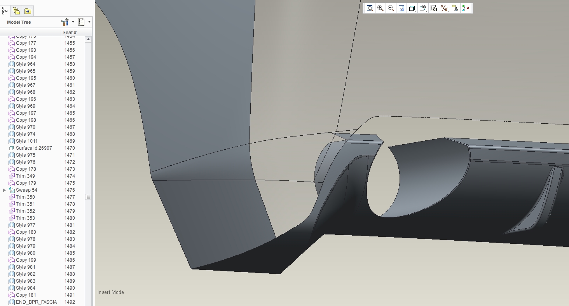This screenshot has height=306, width=569.
Task: Switch to the Favorites folder tab
Action: pos(28,11)
